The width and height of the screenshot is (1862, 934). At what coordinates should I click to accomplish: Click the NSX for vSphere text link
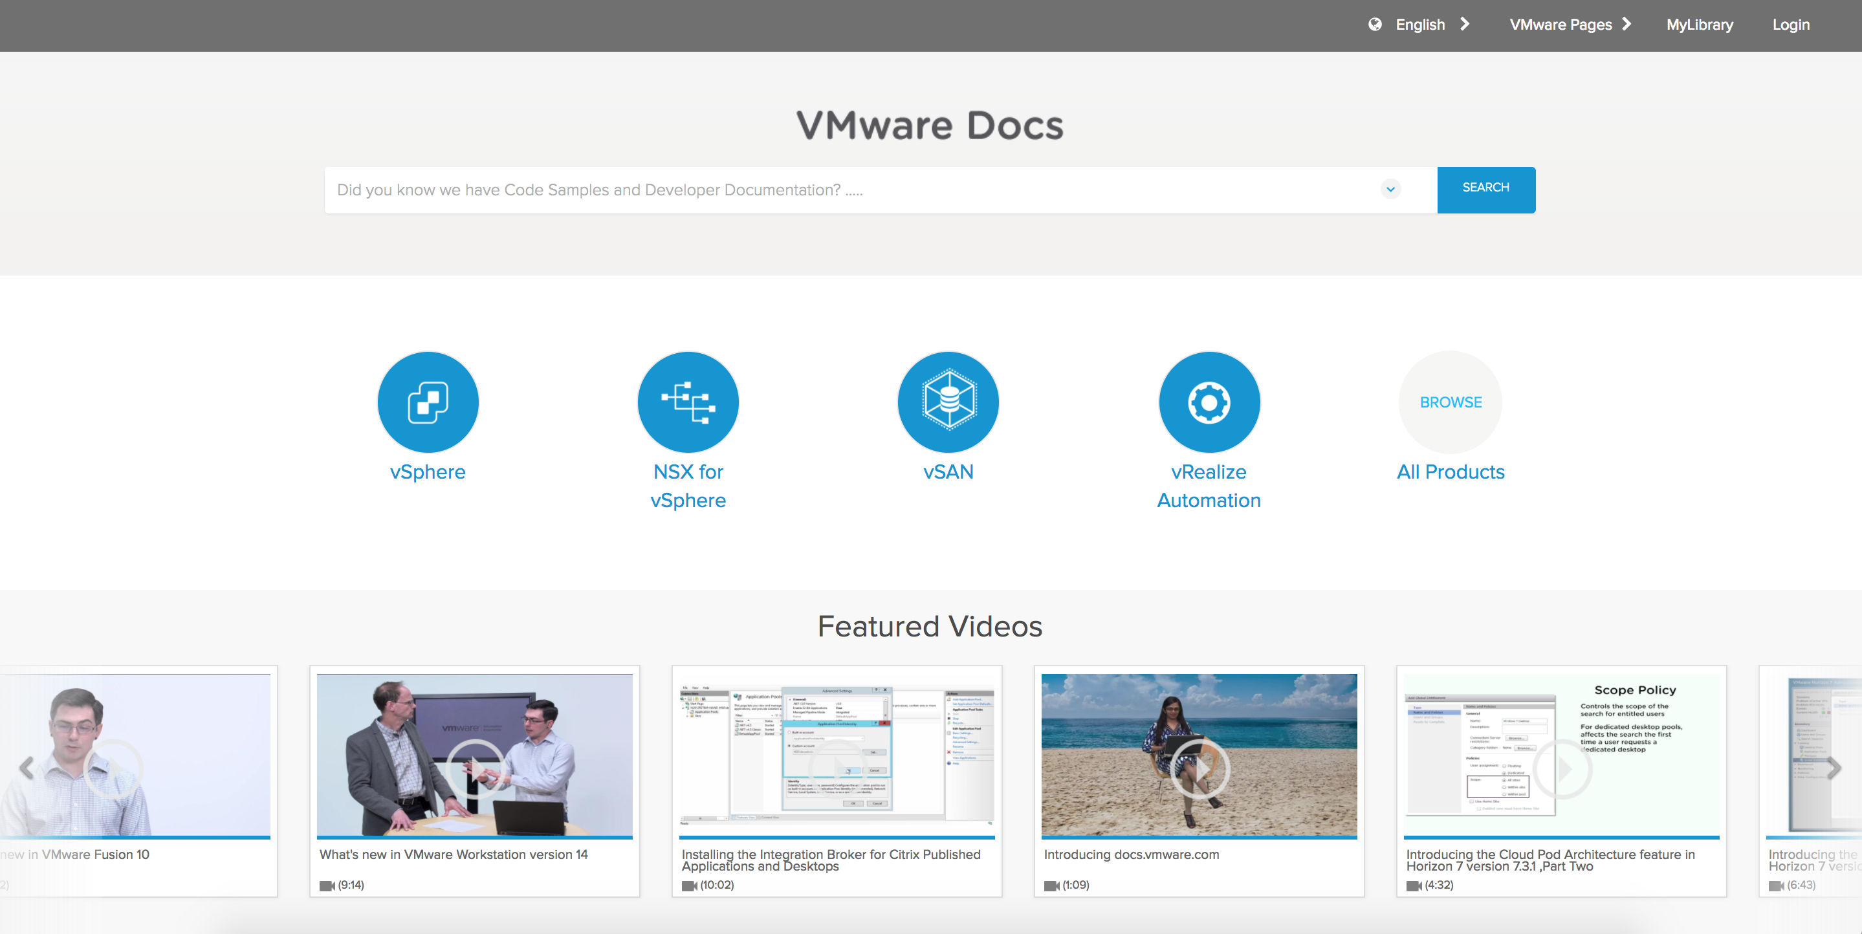click(x=688, y=486)
